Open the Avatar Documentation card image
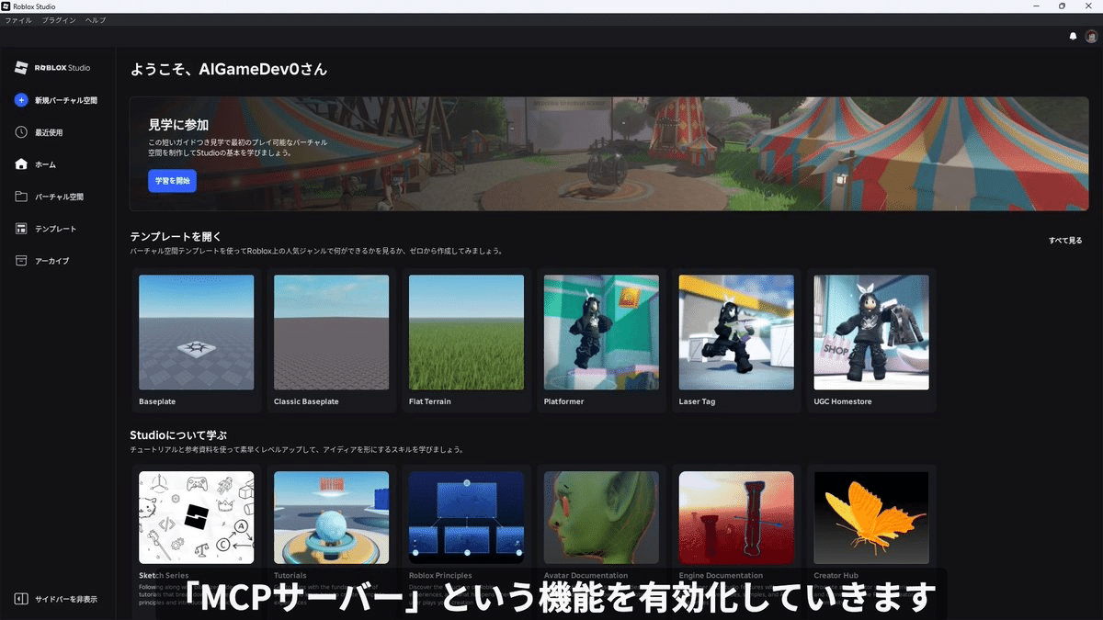 pos(602,518)
